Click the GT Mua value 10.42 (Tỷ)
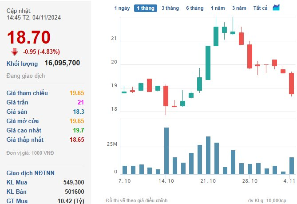The width and height of the screenshot is (297, 204). 71,201
